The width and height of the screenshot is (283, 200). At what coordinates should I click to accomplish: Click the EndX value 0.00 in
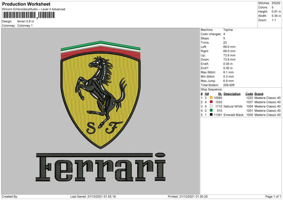point(228,64)
